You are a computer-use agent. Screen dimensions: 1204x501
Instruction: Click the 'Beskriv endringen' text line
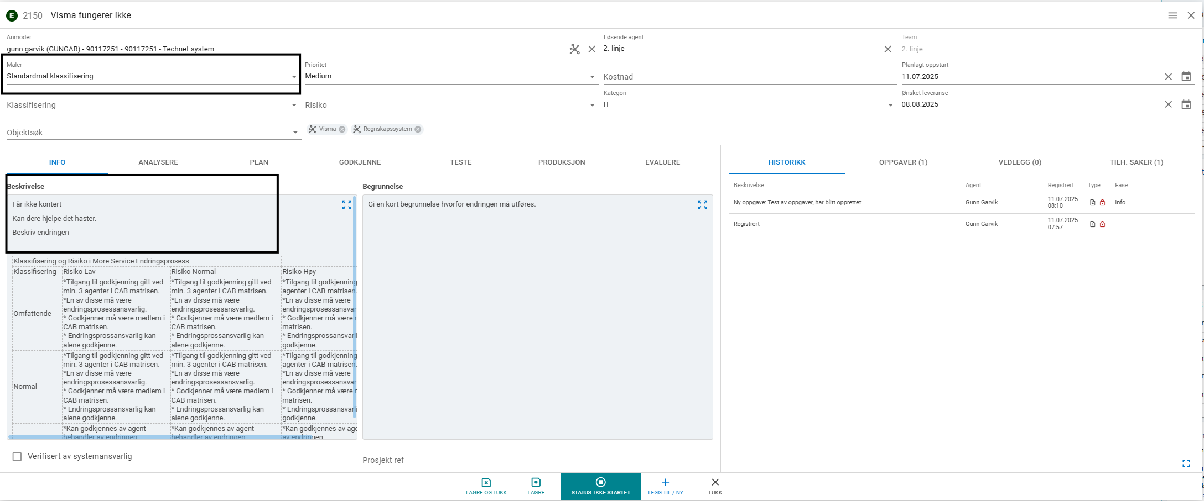(x=41, y=233)
